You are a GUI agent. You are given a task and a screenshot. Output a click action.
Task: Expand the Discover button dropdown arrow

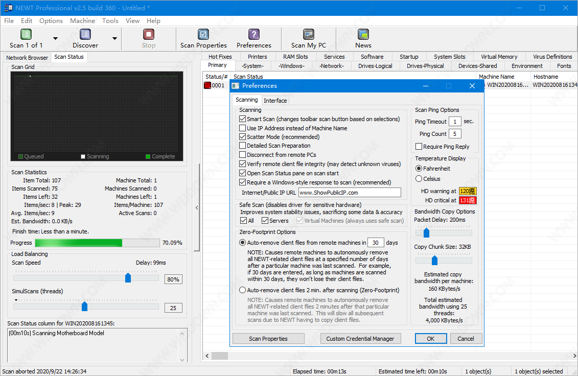point(114,38)
